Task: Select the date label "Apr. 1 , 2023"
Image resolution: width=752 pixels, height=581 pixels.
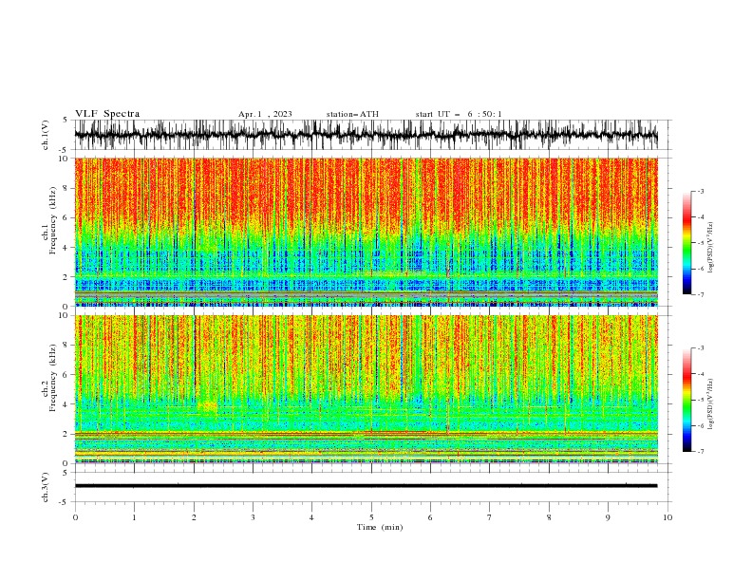Action: [x=265, y=114]
